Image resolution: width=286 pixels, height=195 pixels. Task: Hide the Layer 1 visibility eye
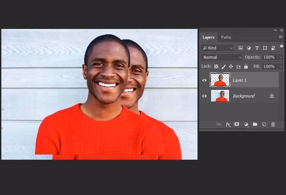click(x=204, y=80)
